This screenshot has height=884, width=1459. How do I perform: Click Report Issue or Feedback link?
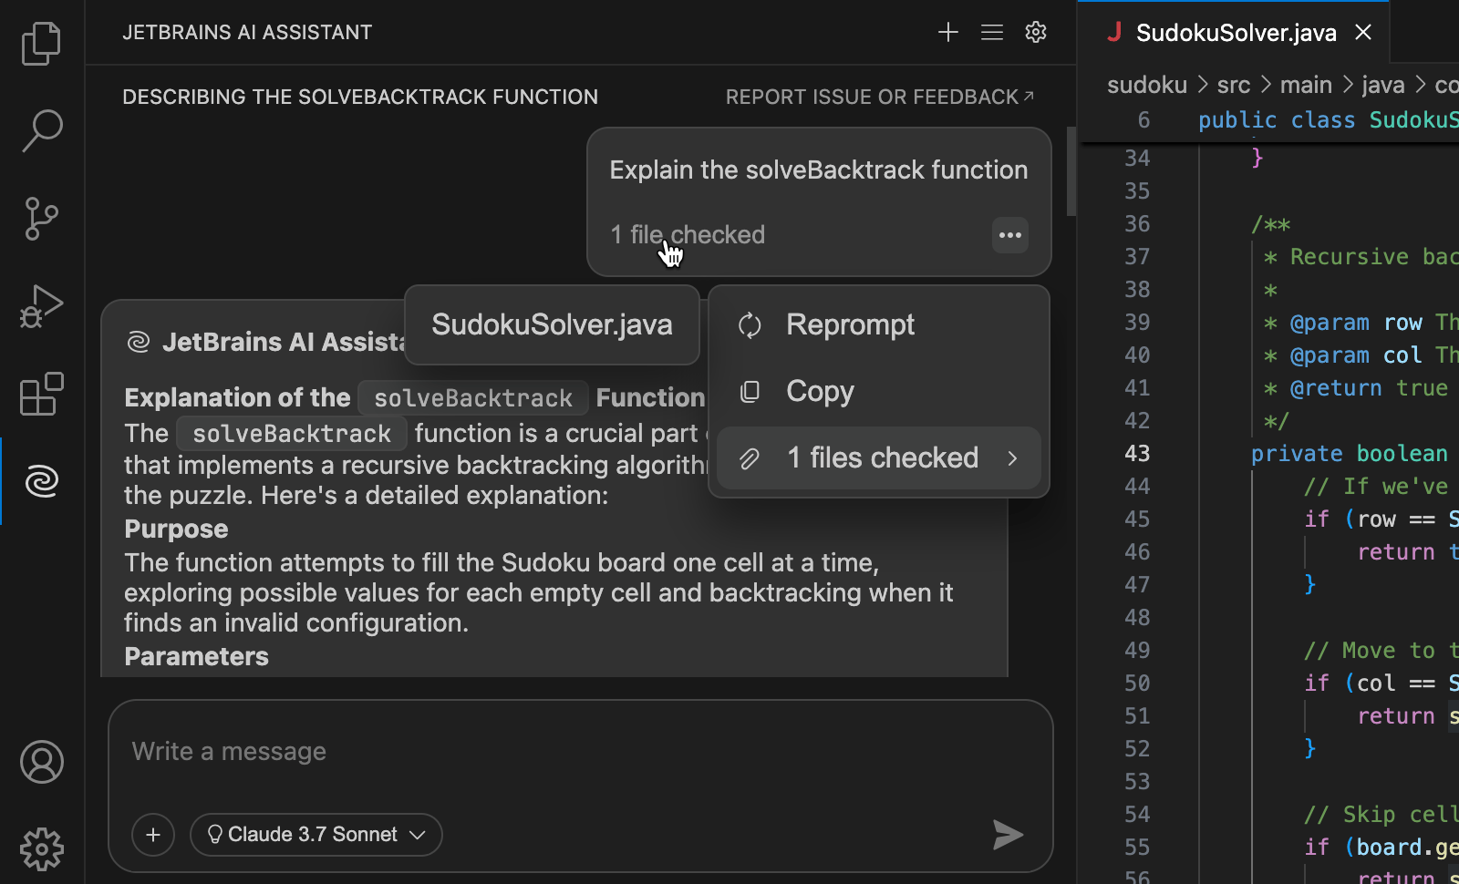click(x=879, y=97)
